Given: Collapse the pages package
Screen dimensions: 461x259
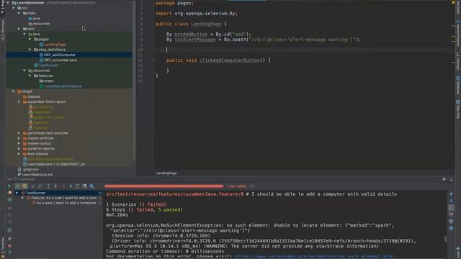Looking at the screenshot, I should [x=30, y=39].
